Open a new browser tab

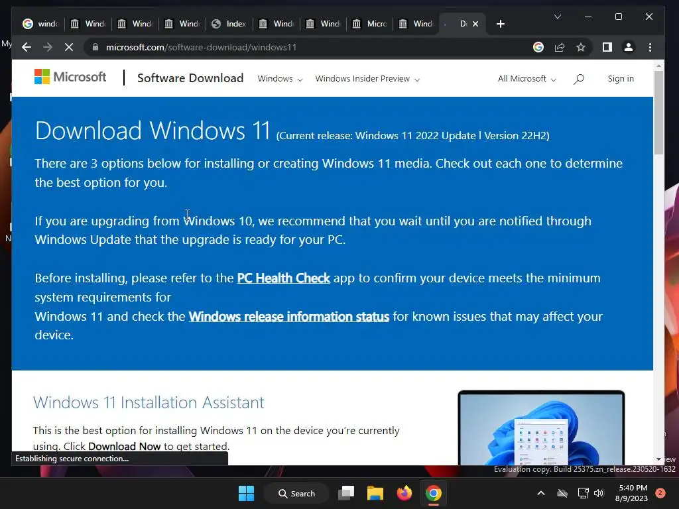point(501,24)
